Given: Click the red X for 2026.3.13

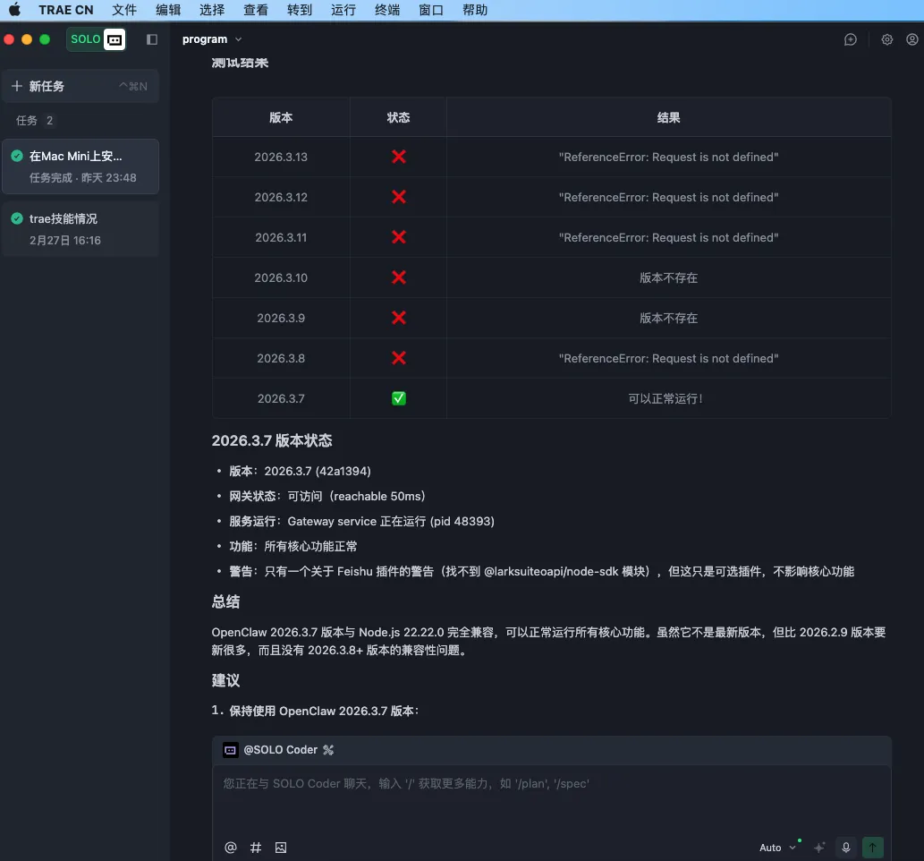Looking at the screenshot, I should [x=398, y=157].
